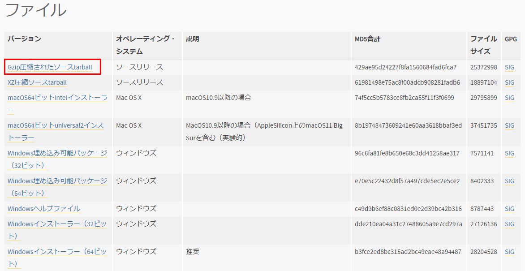Open SIG link for XZ source tarball row
525x271 pixels.
point(509,82)
